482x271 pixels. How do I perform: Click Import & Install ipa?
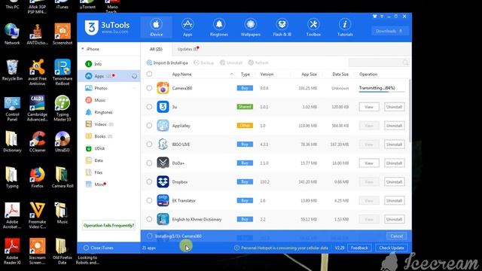167,62
